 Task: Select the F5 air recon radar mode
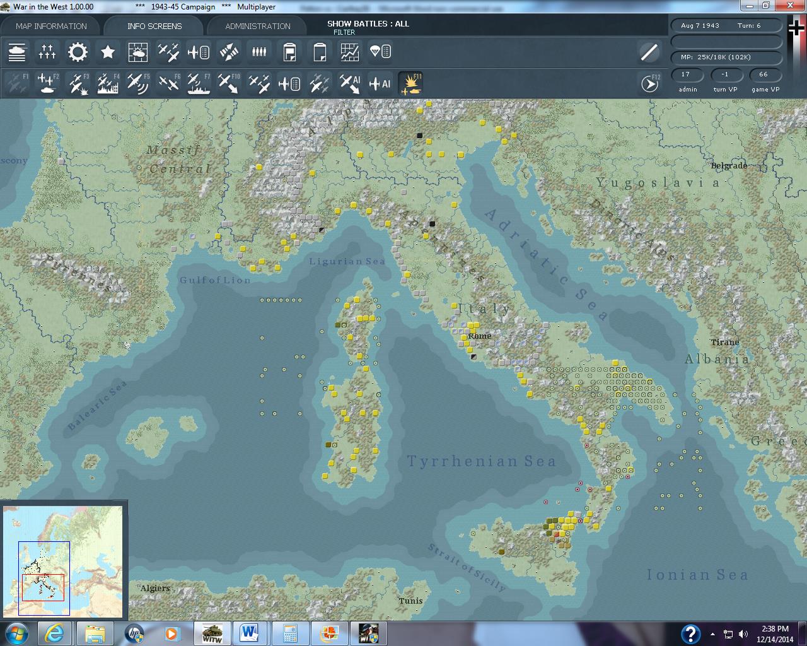click(x=138, y=83)
